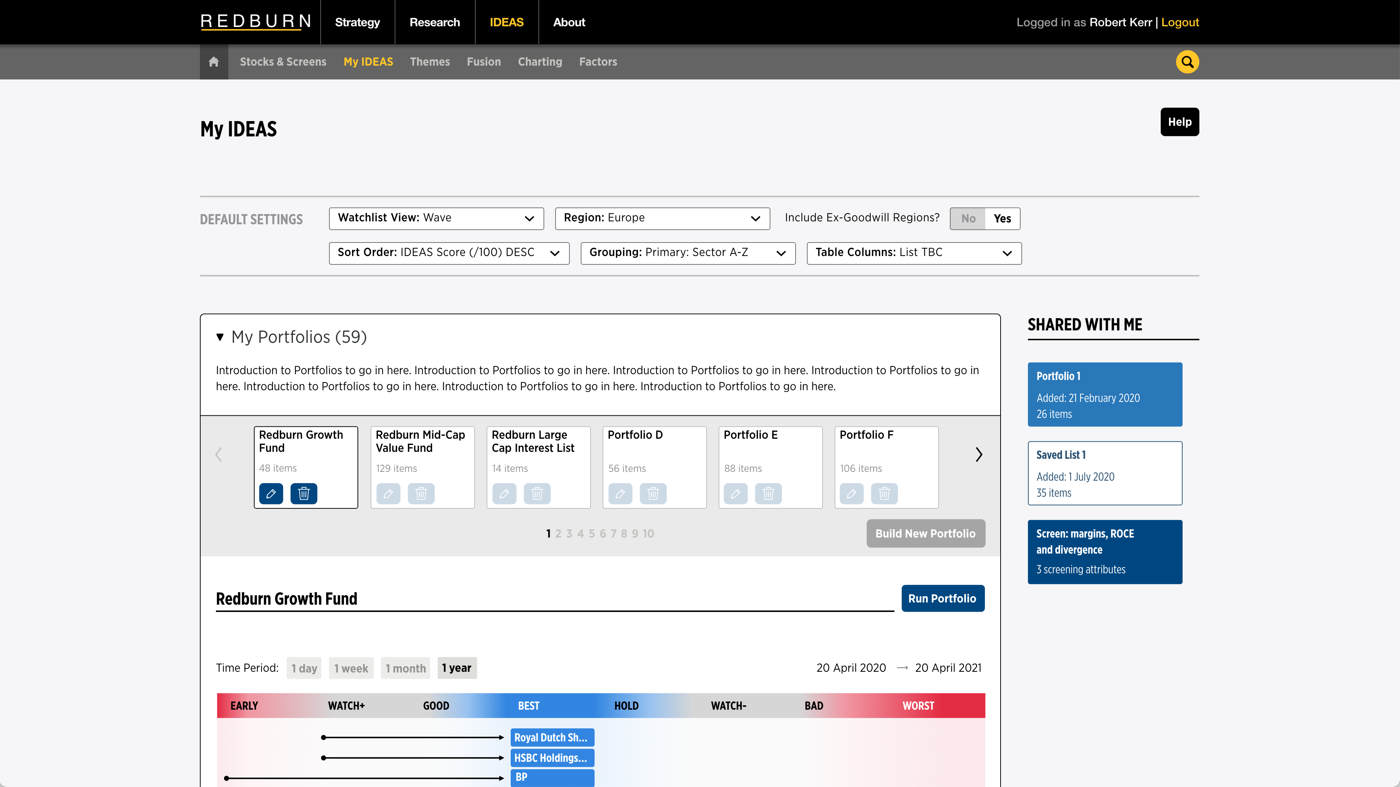This screenshot has width=1400, height=787.
Task: Delete the Redburn Mid-Cap Value Fund
Action: [421, 493]
